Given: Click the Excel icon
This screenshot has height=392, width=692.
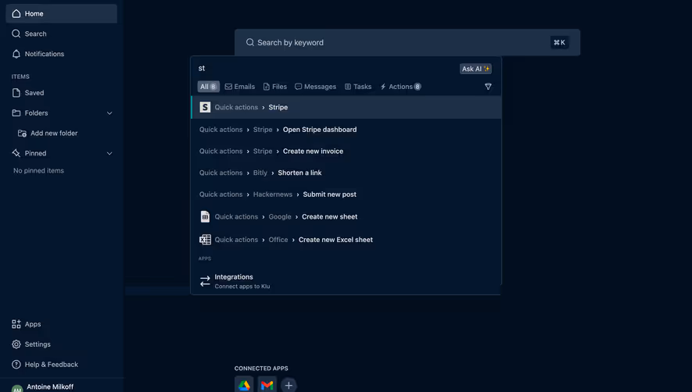Looking at the screenshot, I should pos(205,240).
